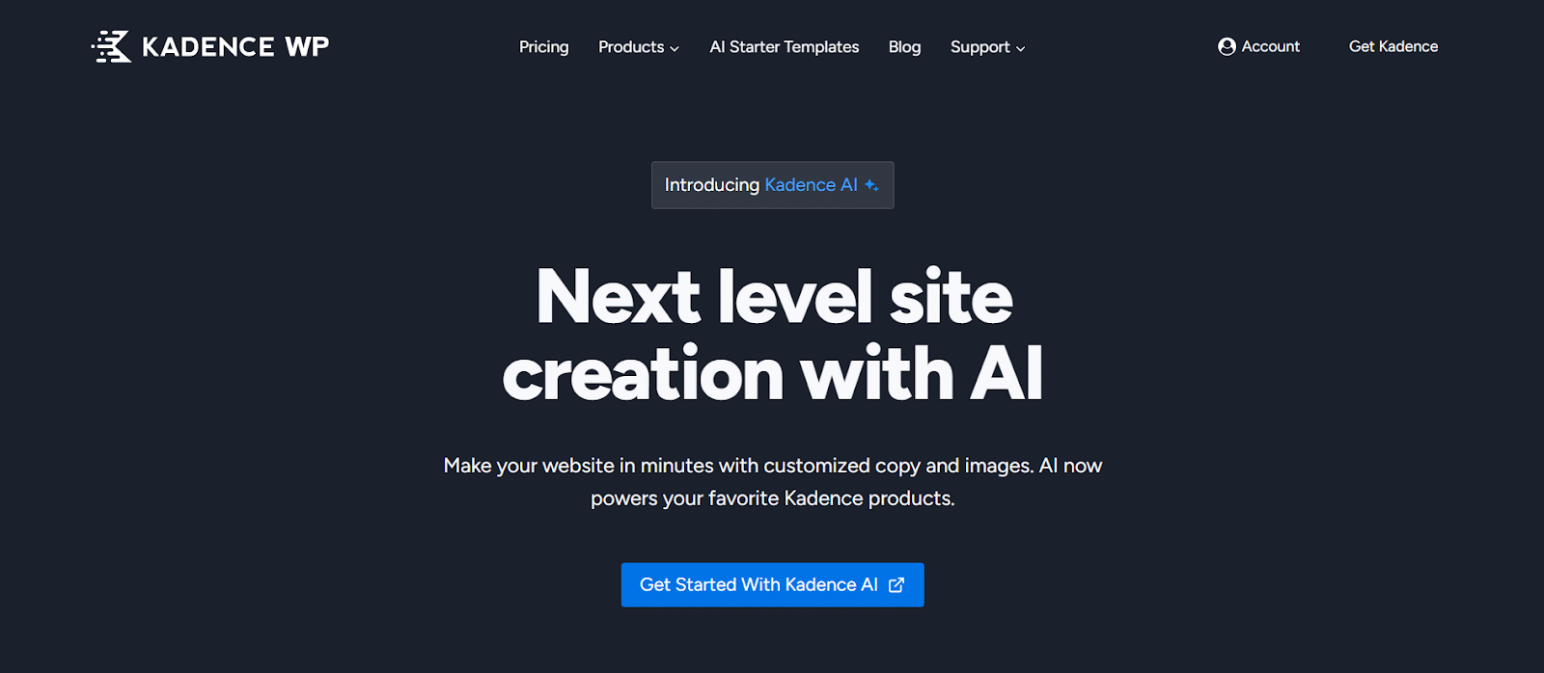The width and height of the screenshot is (1544, 673).
Task: Open the Products chevron menu
Action: pos(674,47)
